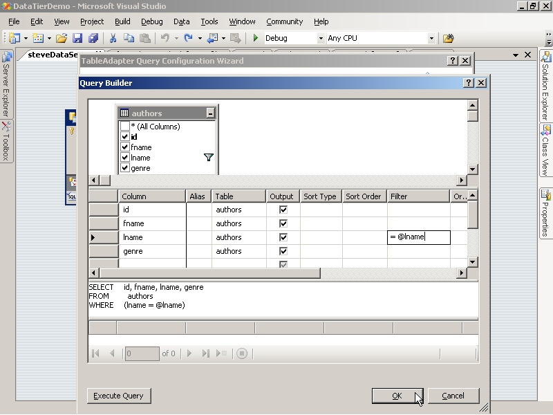Click the Sort Type column header
Viewport: 553px width, 415px height.
pos(321,196)
